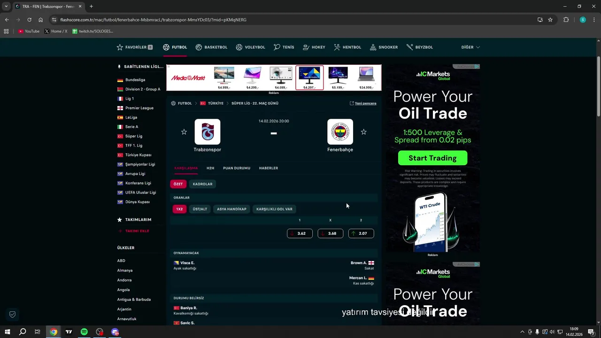
Task: Select the Futbol sport icon
Action: [166, 47]
